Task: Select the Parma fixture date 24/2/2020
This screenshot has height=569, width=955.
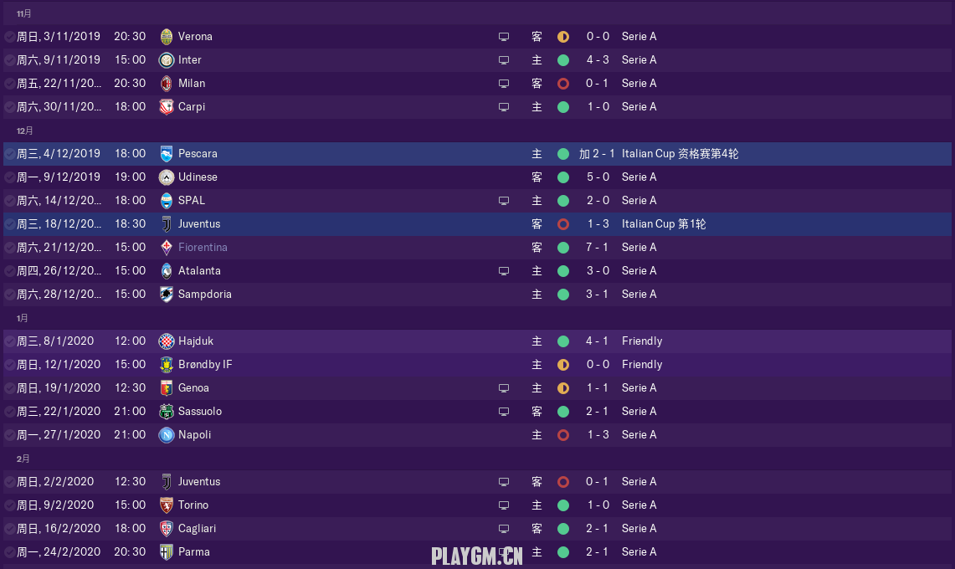Action: point(59,552)
